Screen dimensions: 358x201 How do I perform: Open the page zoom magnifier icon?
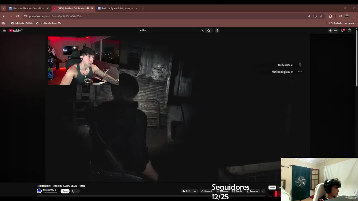point(309,16)
